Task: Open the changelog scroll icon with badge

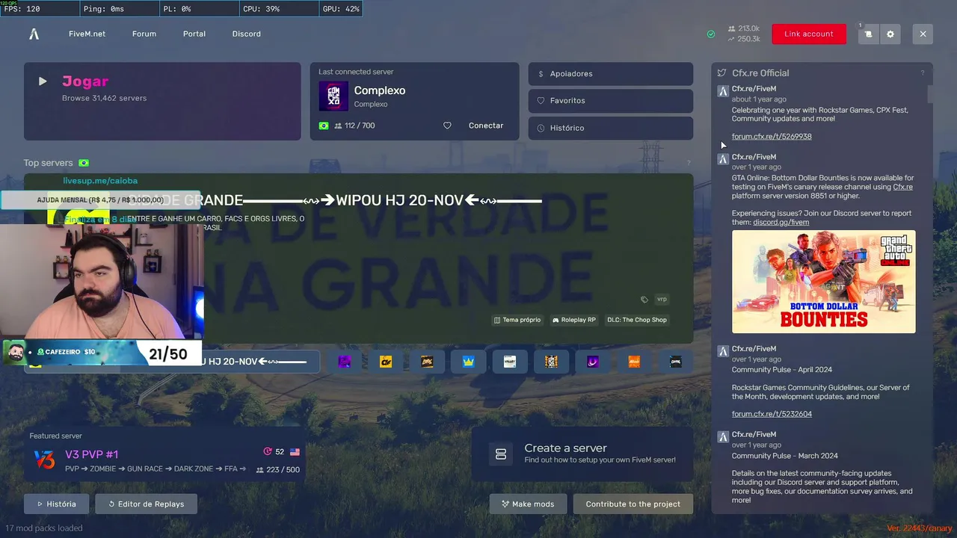Action: pyautogui.click(x=868, y=34)
